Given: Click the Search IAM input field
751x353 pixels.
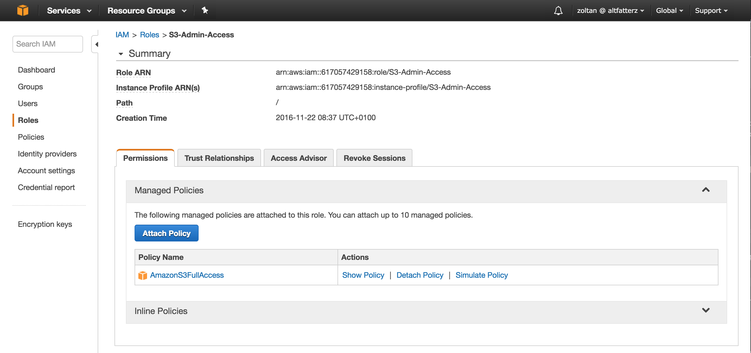Looking at the screenshot, I should click(x=47, y=44).
